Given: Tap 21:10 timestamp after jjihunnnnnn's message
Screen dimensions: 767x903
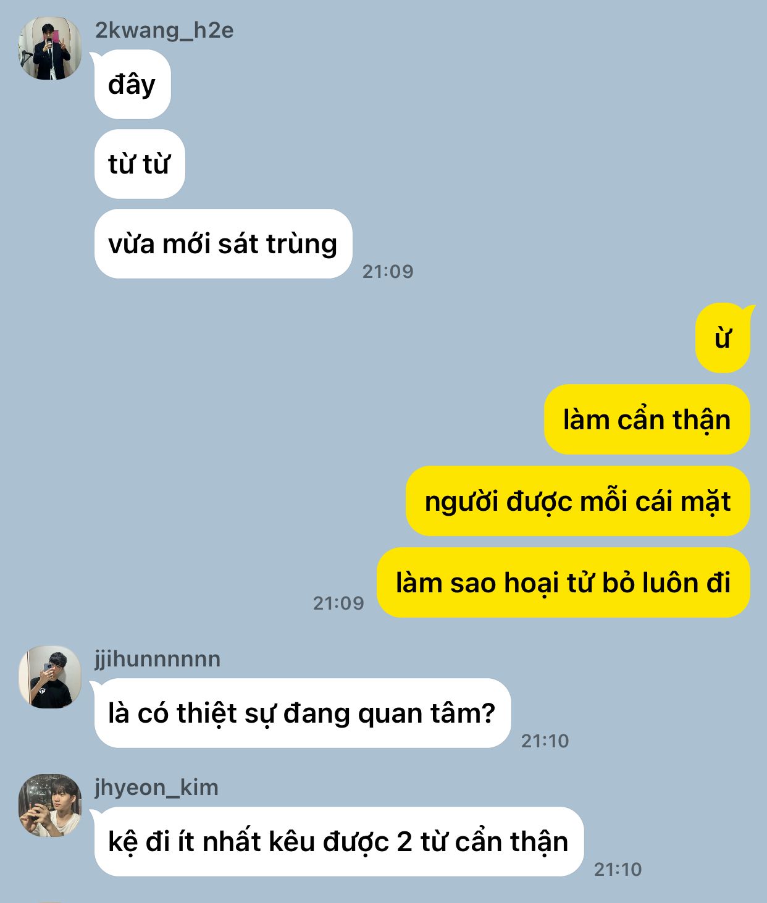Looking at the screenshot, I should pyautogui.click(x=545, y=741).
